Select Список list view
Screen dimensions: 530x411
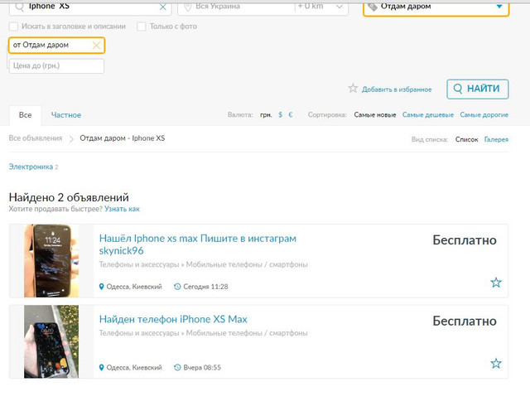(x=466, y=139)
